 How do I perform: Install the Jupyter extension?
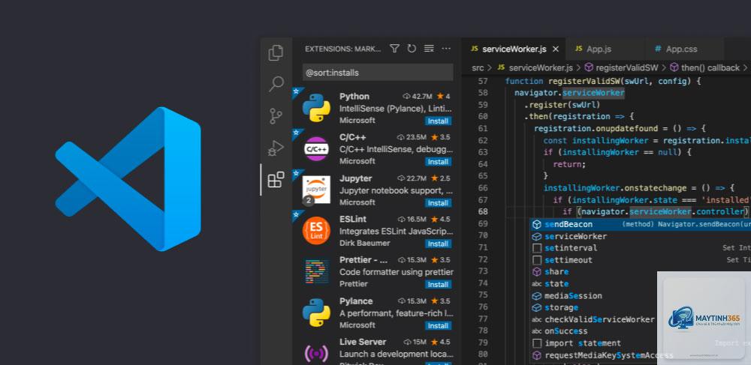[439, 203]
